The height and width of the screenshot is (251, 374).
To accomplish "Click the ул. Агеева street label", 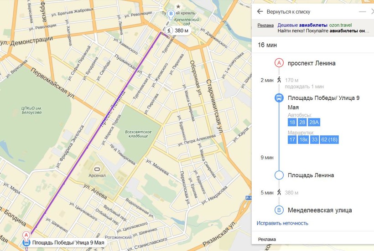I will (x=95, y=192).
